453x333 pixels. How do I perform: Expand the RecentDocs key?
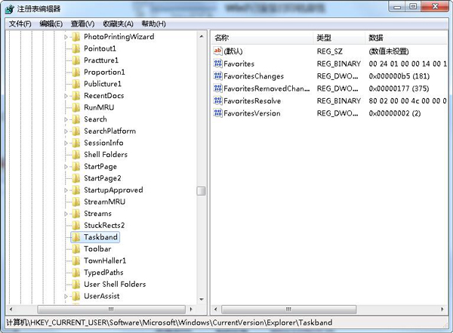click(x=66, y=96)
